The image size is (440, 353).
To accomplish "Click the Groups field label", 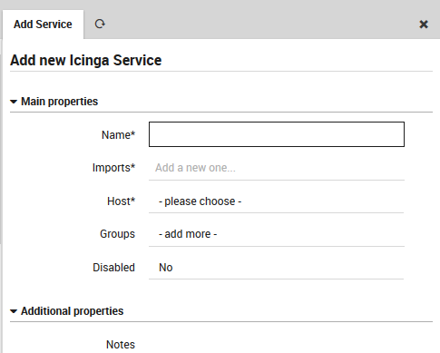I will [x=117, y=234].
